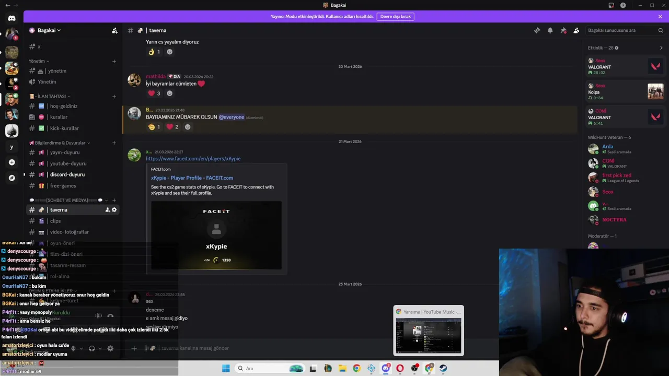The width and height of the screenshot is (669, 376).
Task: Open mathilda's user name
Action: pyautogui.click(x=156, y=77)
